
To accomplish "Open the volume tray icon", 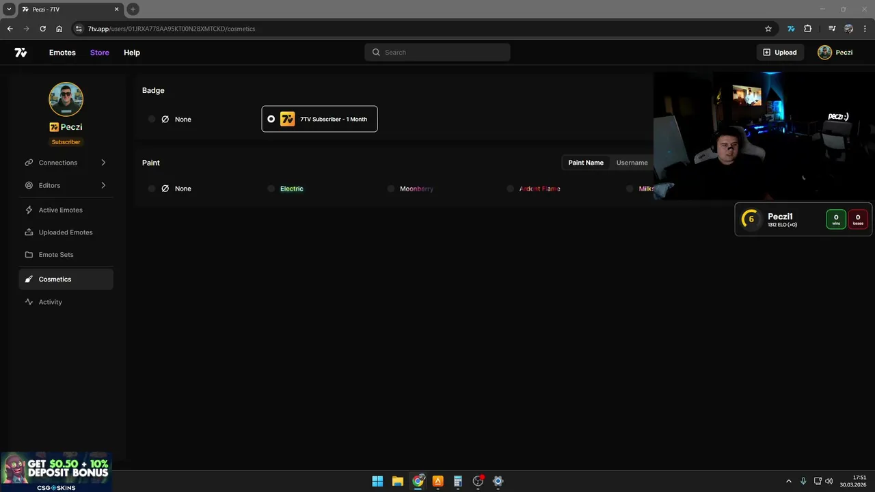I will click(x=829, y=481).
